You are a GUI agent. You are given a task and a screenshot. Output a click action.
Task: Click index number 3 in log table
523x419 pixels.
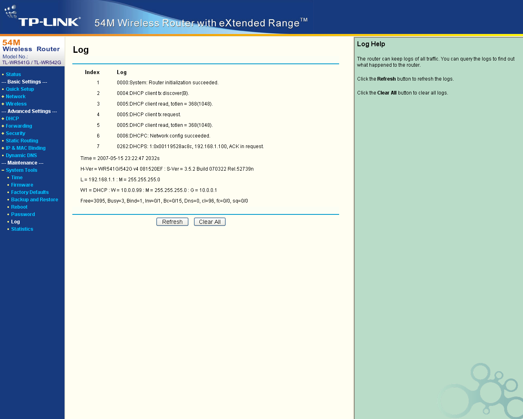point(98,104)
